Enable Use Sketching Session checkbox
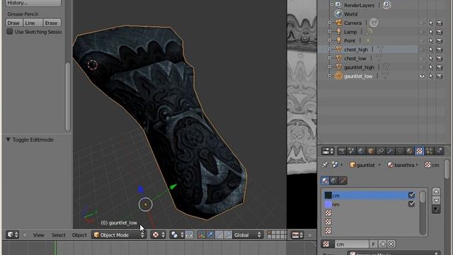This screenshot has height=255, width=453. [x=10, y=31]
